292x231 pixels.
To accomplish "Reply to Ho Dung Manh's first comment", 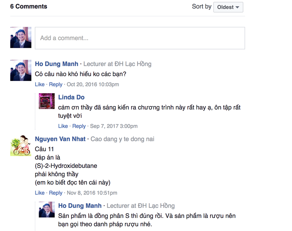I will pyautogui.click(x=56, y=85).
